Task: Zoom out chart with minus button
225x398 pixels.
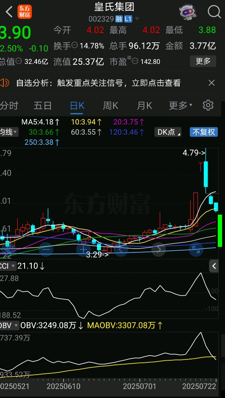Action: [46, 249]
